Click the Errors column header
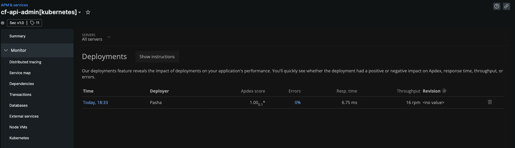 [295, 91]
